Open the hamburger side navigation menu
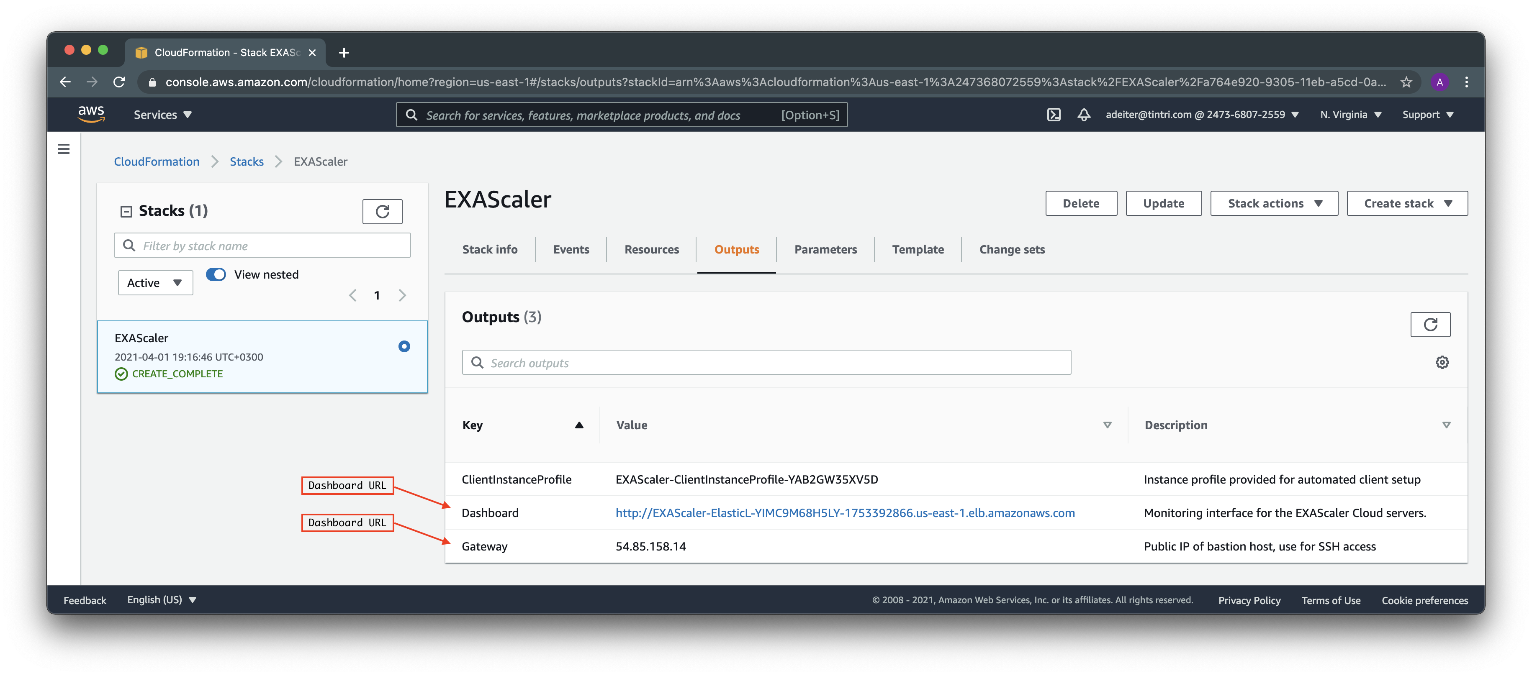 [64, 149]
